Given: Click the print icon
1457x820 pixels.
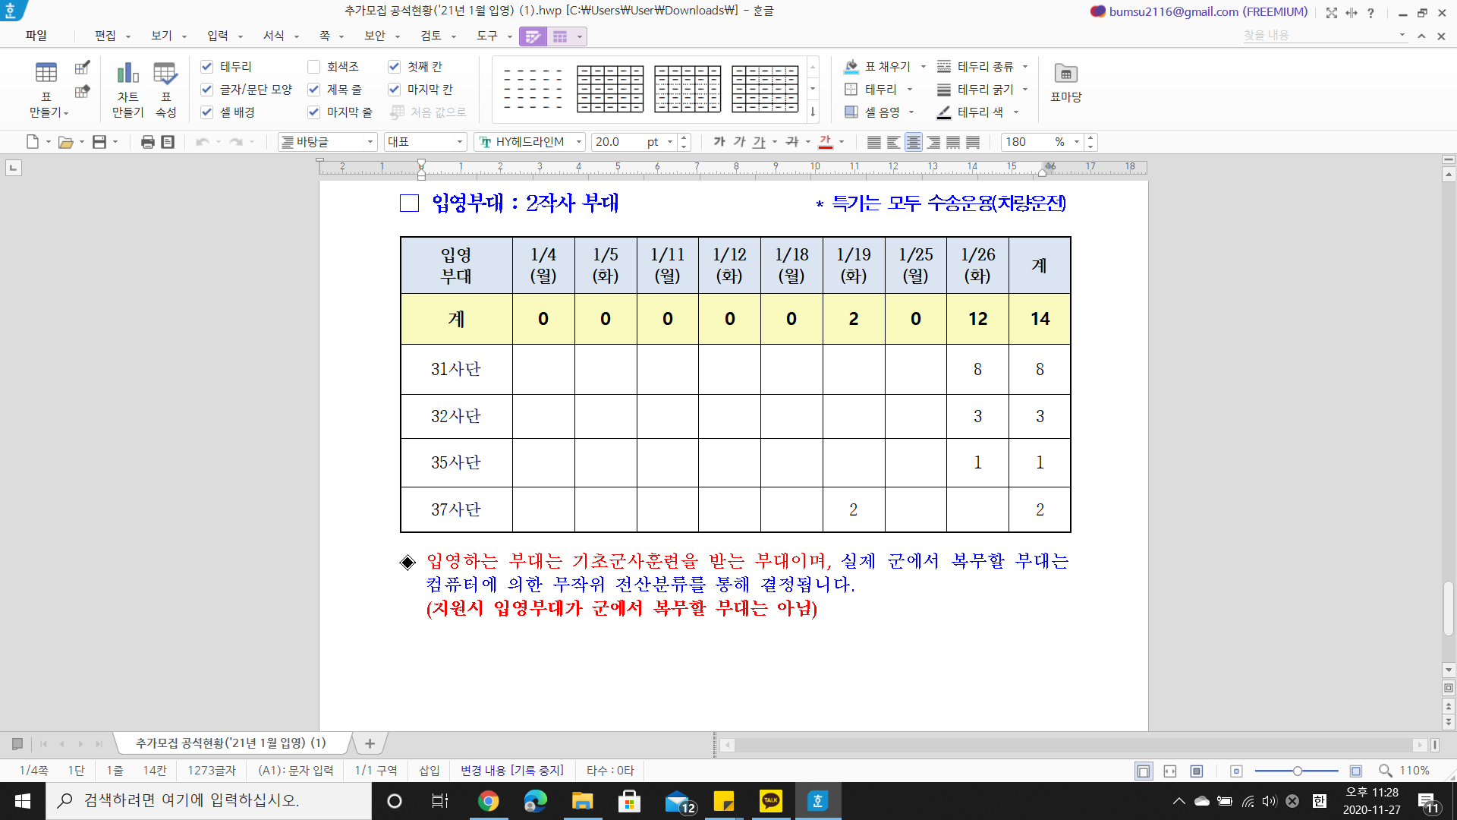Looking at the screenshot, I should [148, 142].
